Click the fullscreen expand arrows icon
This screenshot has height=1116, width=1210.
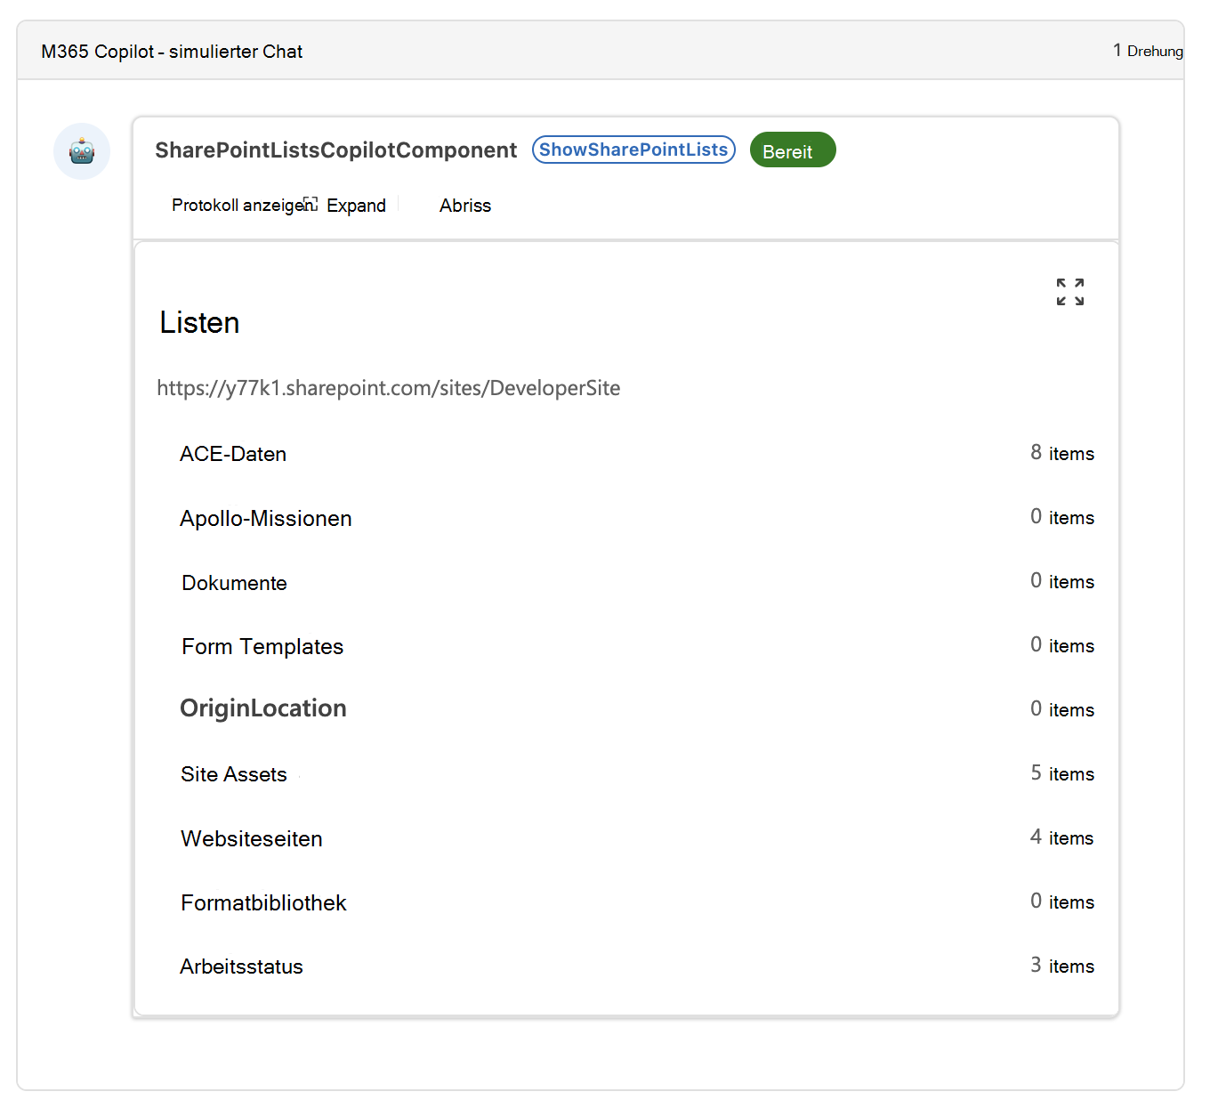coord(1070,292)
